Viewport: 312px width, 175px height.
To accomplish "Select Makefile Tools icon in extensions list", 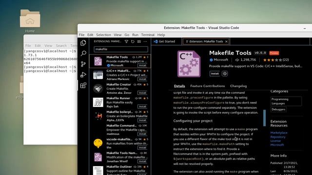I will (98, 61).
